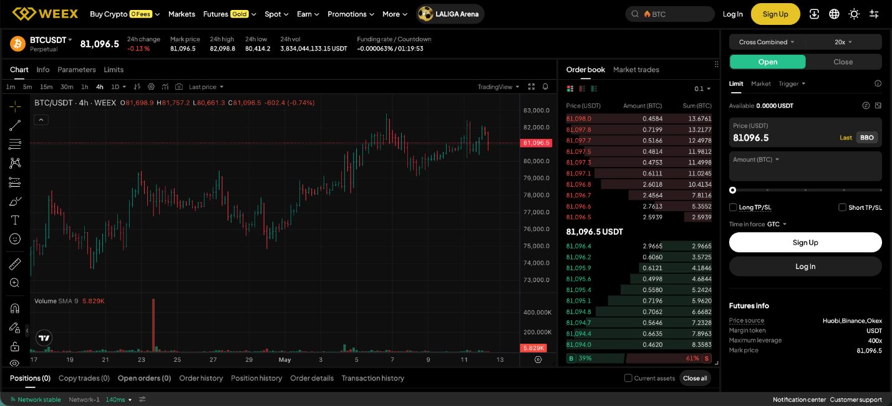Viewport: 892px width, 406px height.
Task: Enable the Short TP/SL checkbox
Action: 842,207
